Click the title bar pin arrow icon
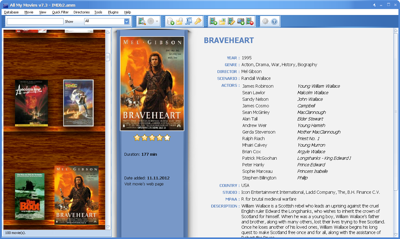 (374, 5)
